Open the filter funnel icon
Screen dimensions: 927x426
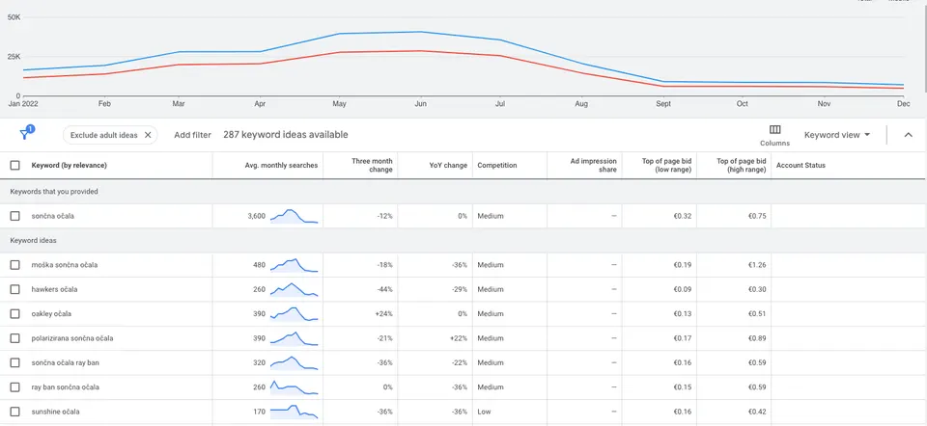25,133
